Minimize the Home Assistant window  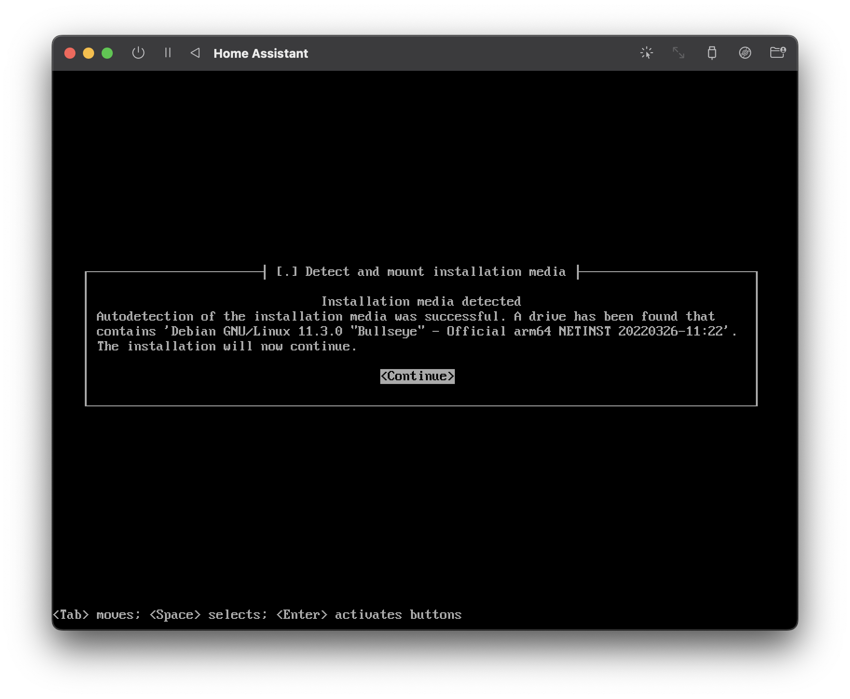coord(89,53)
